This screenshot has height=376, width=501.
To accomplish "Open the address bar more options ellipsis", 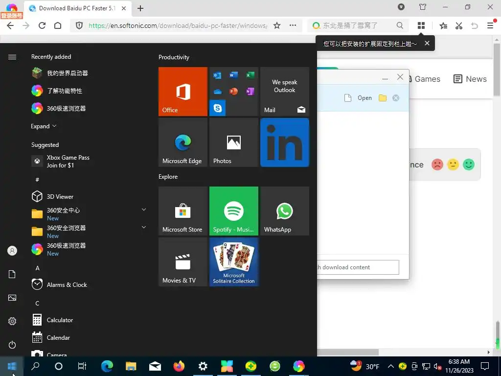I will (293, 25).
